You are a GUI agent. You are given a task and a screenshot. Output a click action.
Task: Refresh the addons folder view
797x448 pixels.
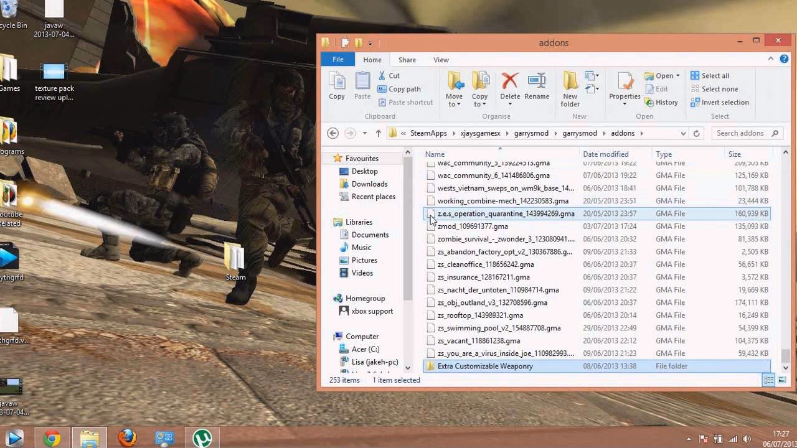[x=697, y=133]
